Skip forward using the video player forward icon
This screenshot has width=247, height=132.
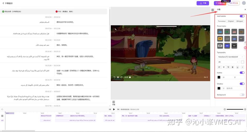[121, 77]
